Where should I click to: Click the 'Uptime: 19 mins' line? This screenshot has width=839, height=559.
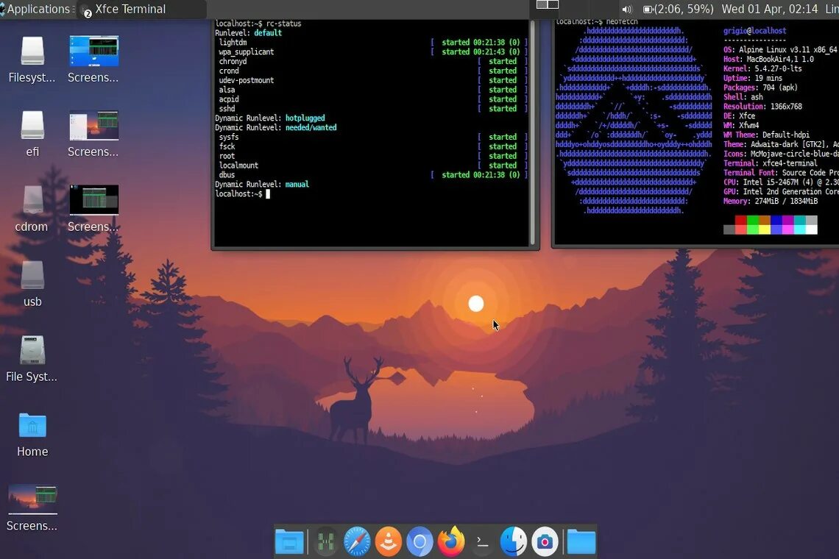[753, 78]
